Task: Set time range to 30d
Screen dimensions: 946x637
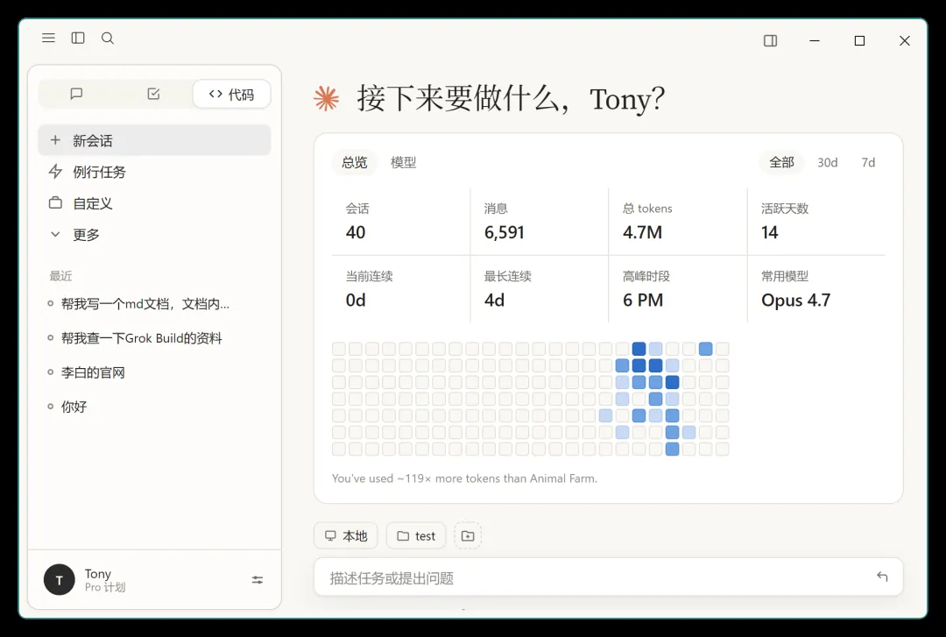Action: tap(827, 162)
